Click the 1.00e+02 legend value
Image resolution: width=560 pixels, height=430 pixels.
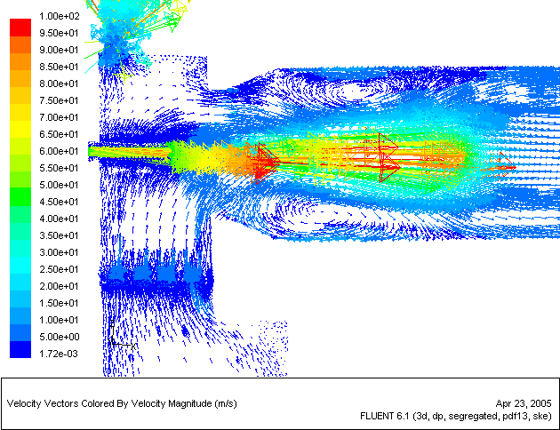point(60,16)
